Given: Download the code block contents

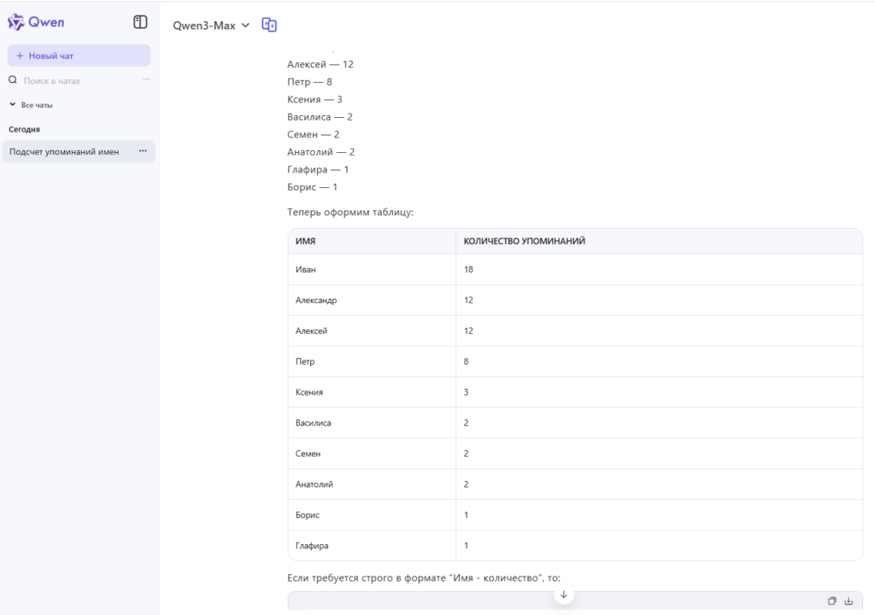Looking at the screenshot, I should pyautogui.click(x=849, y=600).
